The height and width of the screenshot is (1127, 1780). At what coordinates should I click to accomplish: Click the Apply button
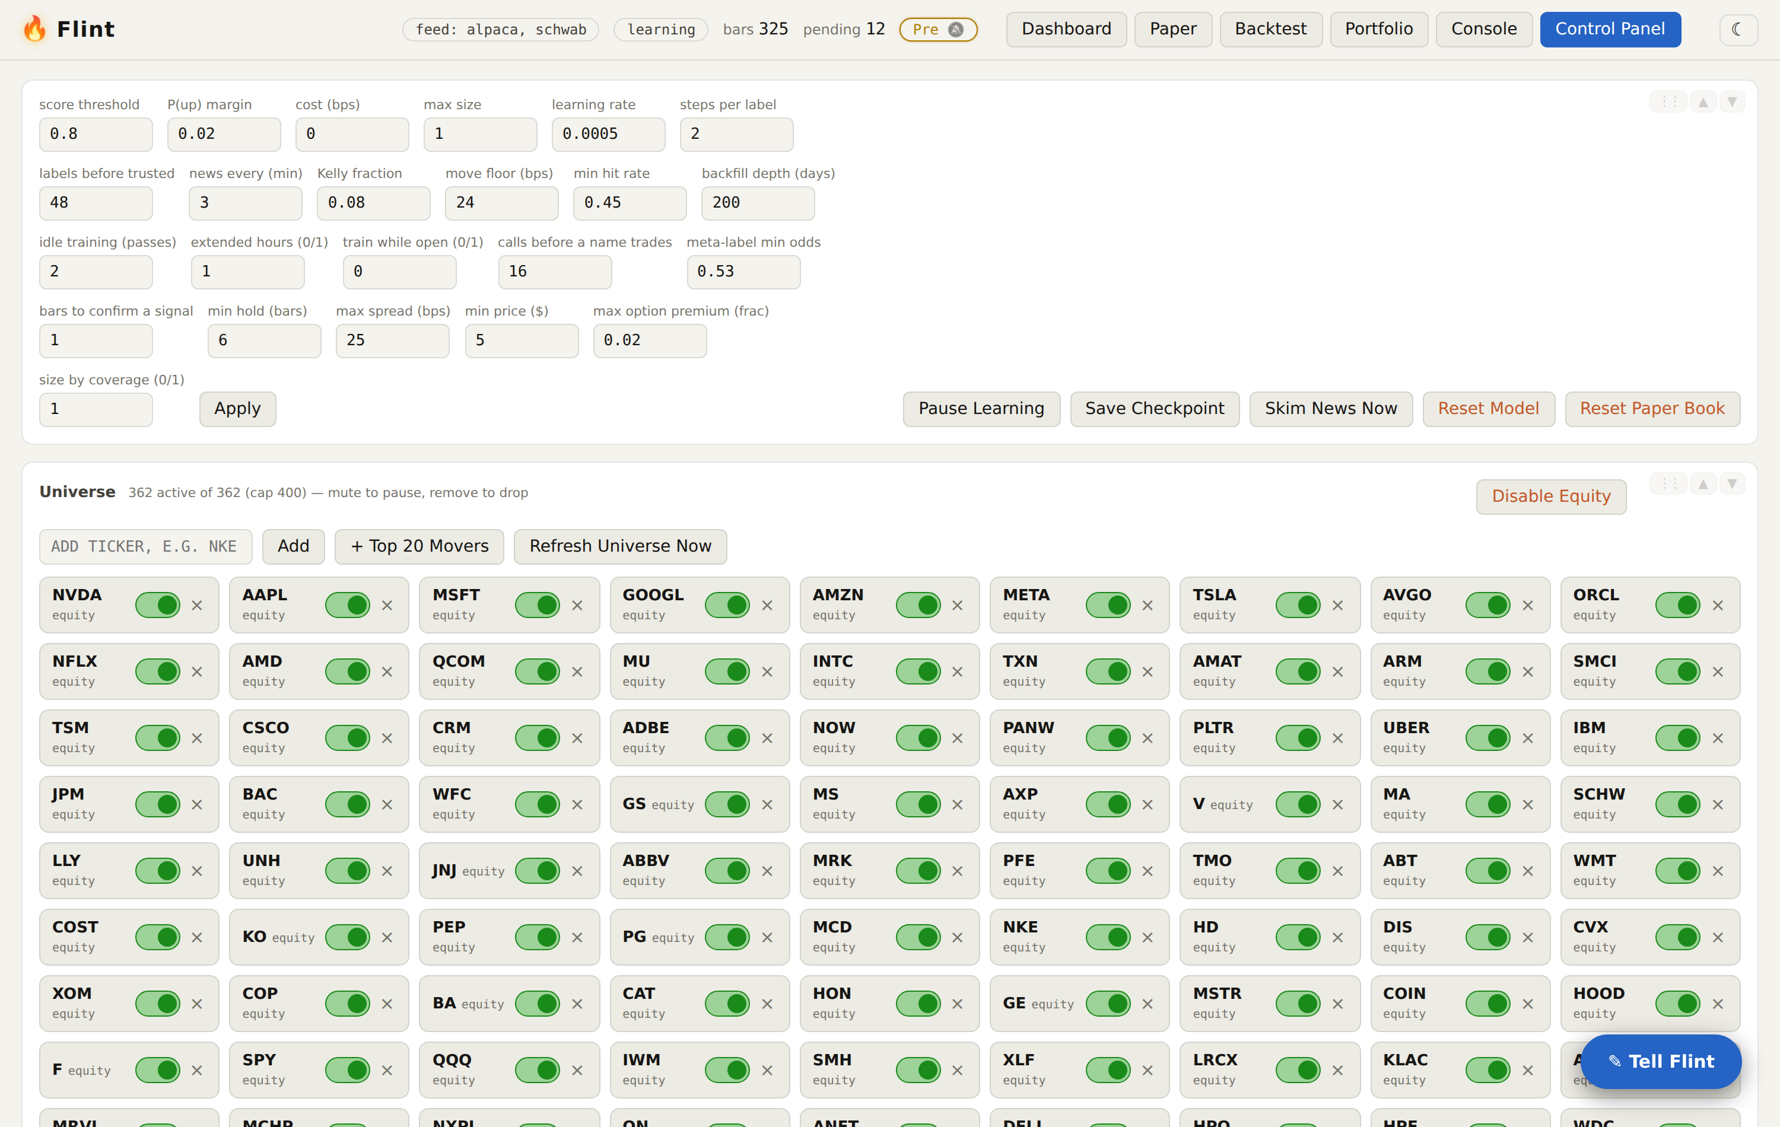pyautogui.click(x=237, y=409)
